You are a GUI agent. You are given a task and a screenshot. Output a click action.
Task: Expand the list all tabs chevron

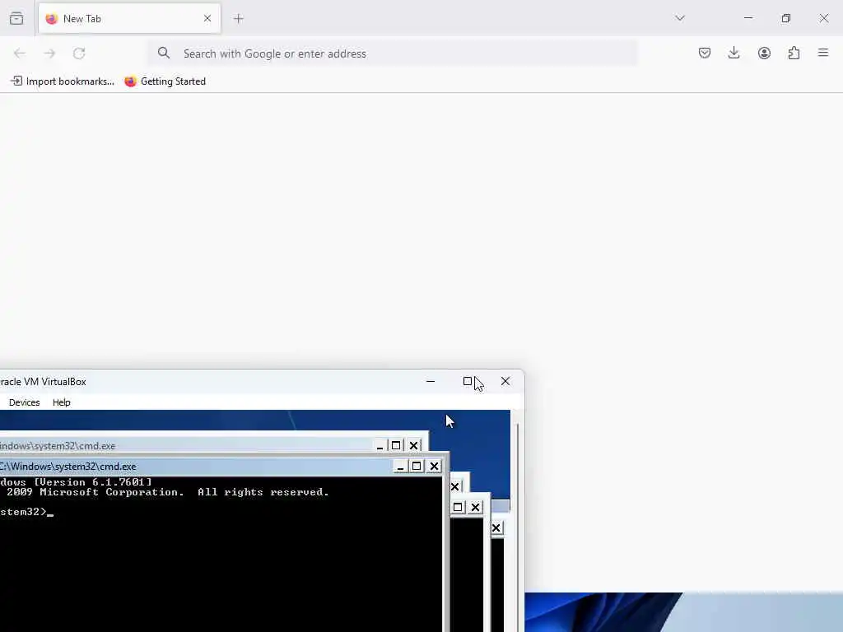pos(679,18)
